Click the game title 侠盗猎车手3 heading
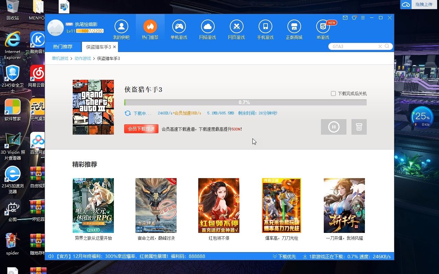 [143, 89]
